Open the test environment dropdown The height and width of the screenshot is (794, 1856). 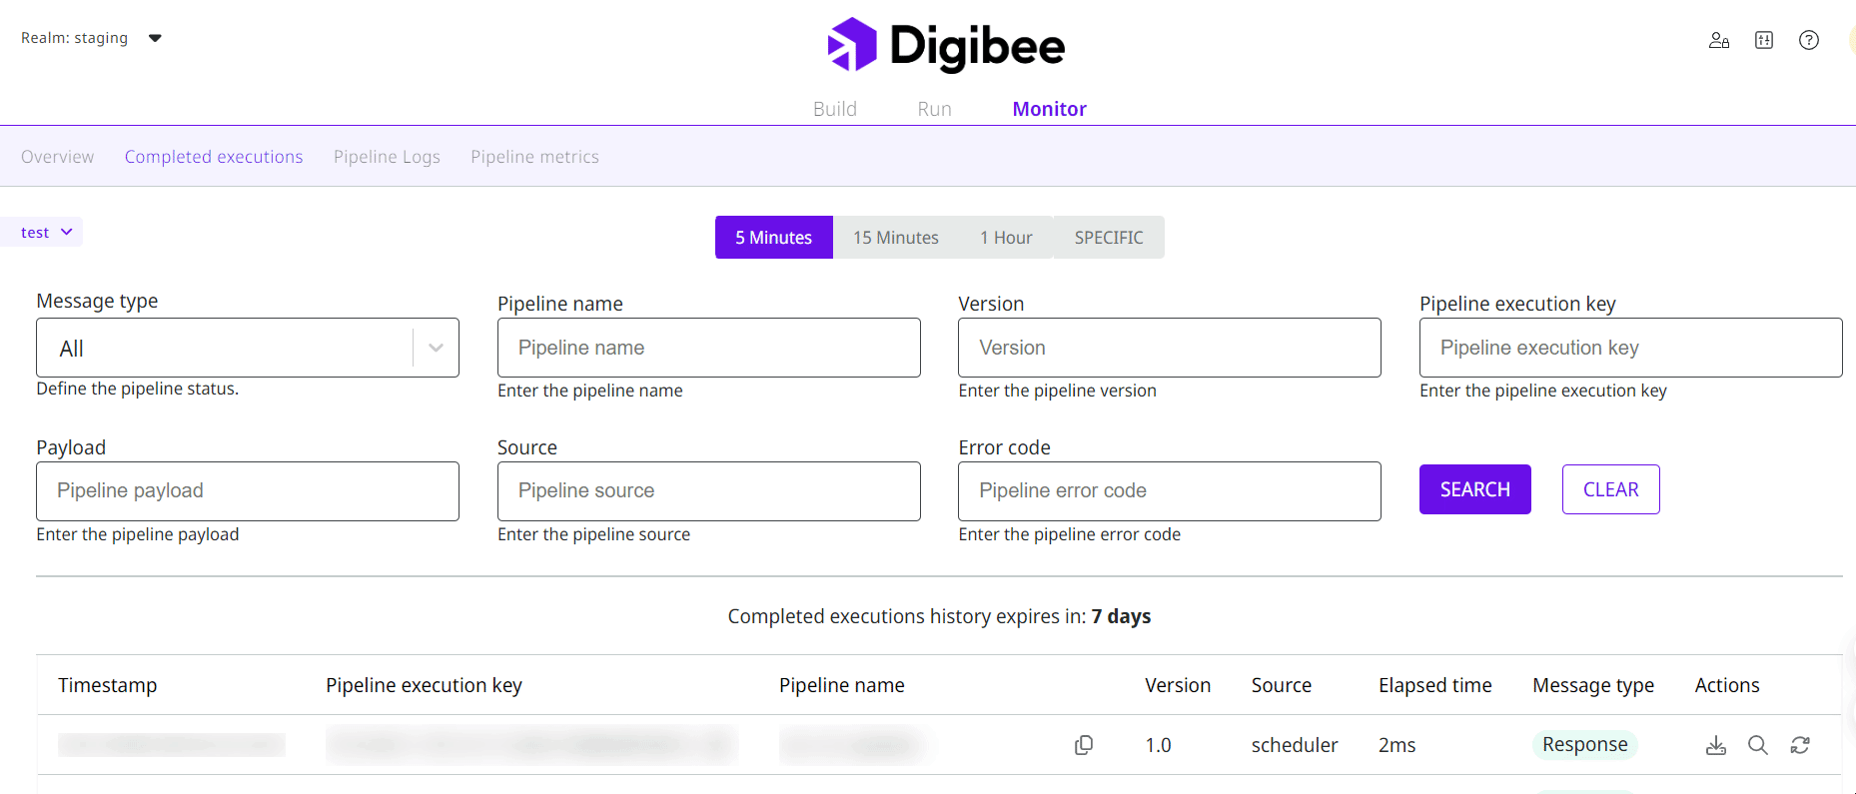46,232
